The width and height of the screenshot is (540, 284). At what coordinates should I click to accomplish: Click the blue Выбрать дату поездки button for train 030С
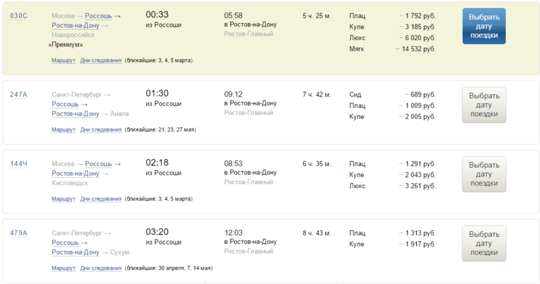483,26
